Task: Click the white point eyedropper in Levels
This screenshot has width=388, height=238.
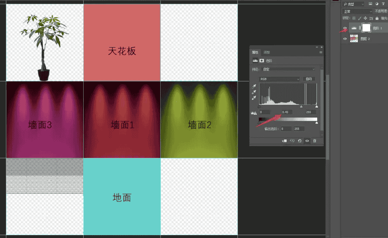Action: click(x=254, y=97)
